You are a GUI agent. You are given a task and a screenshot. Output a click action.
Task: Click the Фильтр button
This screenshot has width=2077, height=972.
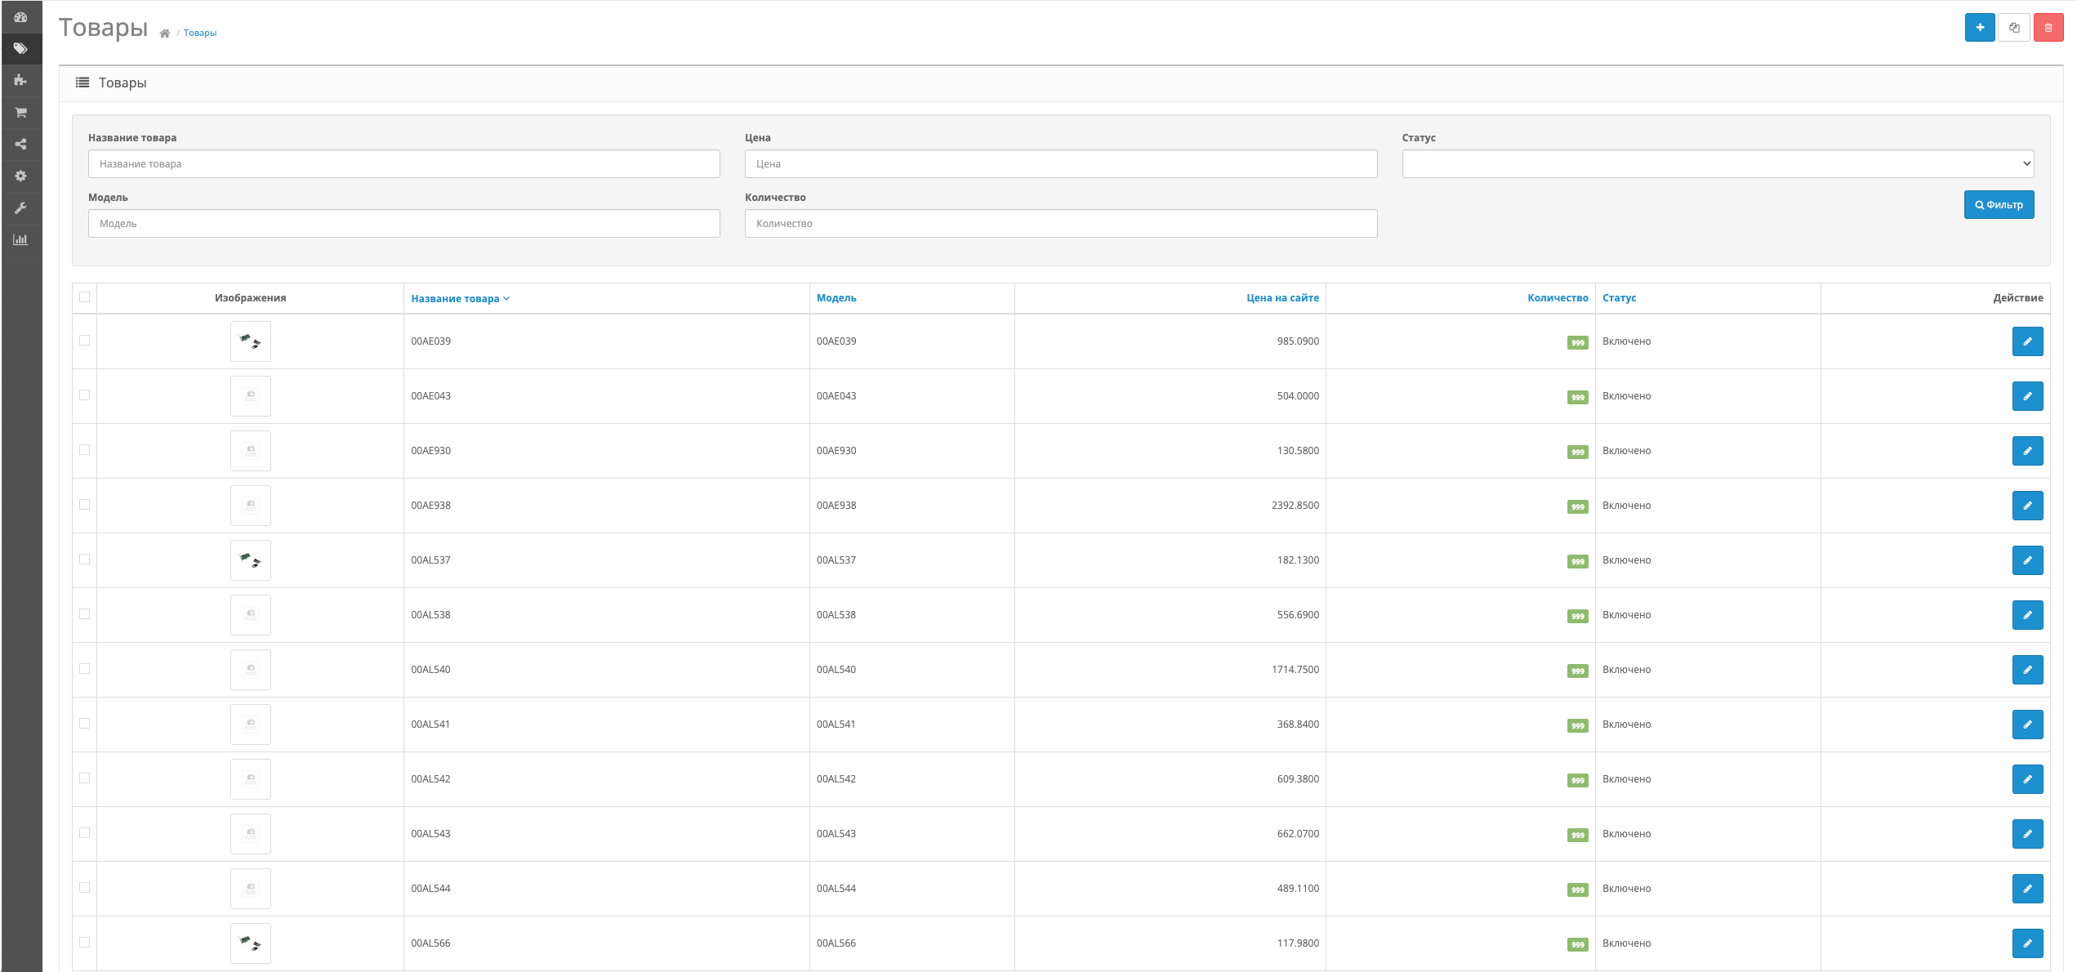click(x=1998, y=204)
